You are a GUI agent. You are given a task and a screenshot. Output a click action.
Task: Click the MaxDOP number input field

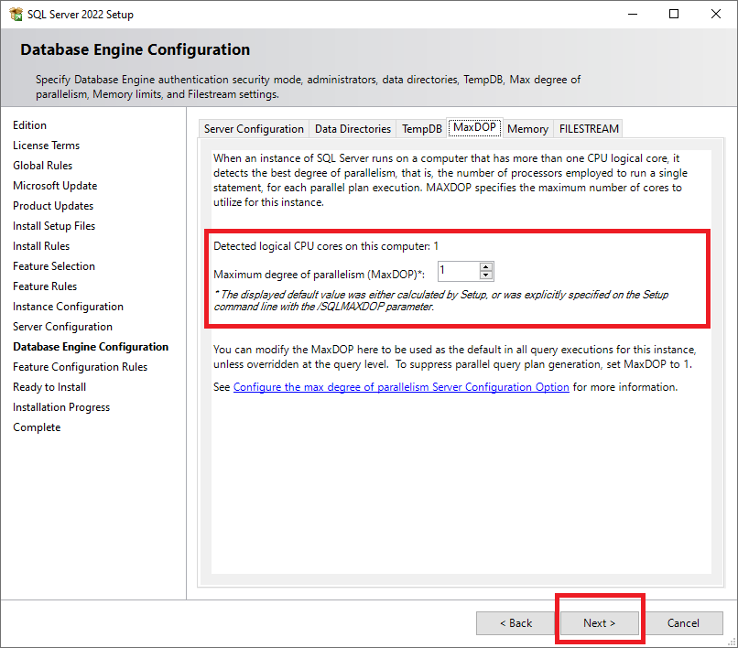tap(458, 271)
